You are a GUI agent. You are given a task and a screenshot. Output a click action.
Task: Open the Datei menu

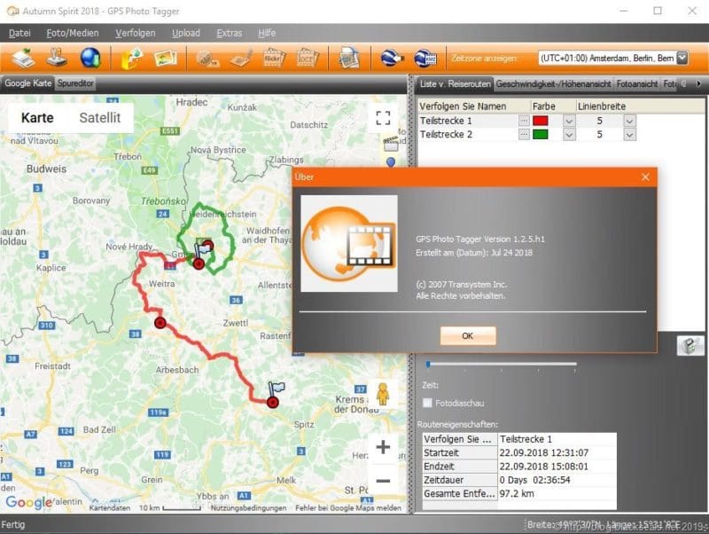coord(19,33)
